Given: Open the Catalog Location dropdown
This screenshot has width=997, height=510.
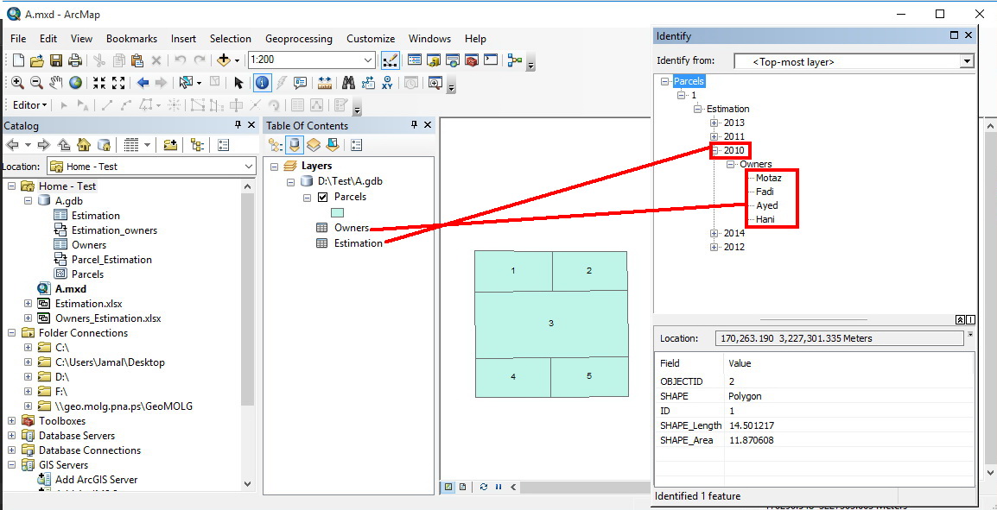Looking at the screenshot, I should point(249,167).
